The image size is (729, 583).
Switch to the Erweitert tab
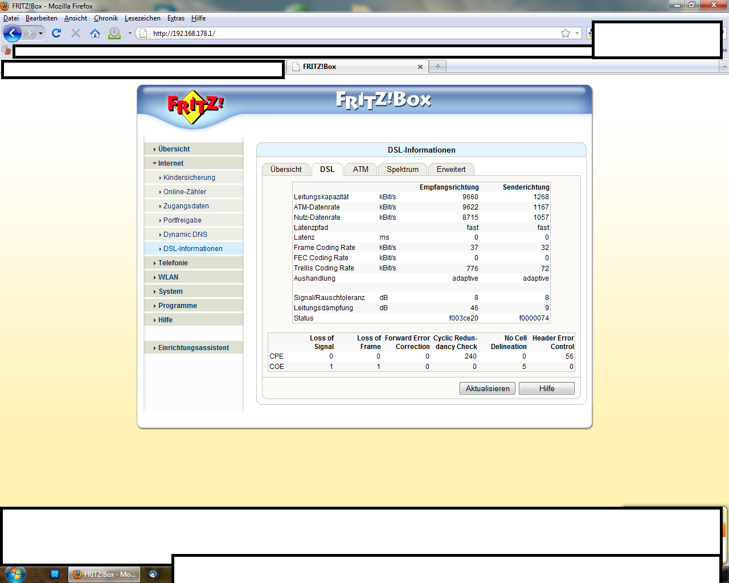point(451,169)
